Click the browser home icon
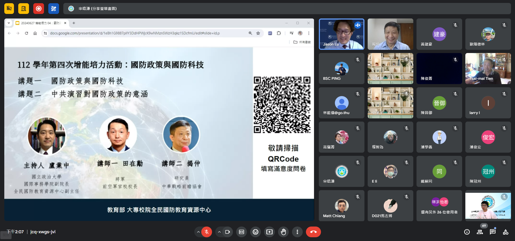 pos(35,33)
